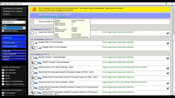Toggle Modalità esperto checkbox
Viewport: 175px width, 98px height.
click(x=3, y=31)
